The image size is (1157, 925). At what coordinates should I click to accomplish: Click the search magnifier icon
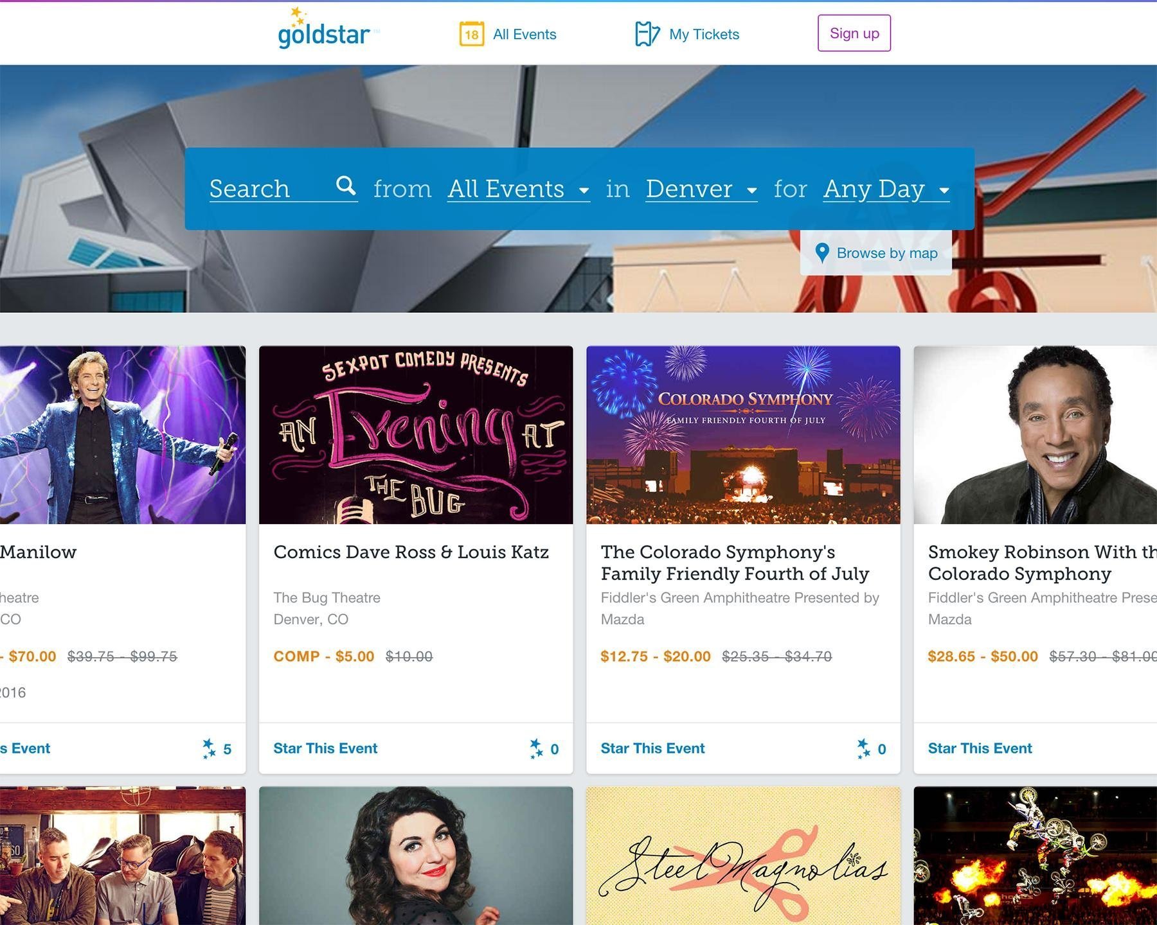pyautogui.click(x=346, y=186)
